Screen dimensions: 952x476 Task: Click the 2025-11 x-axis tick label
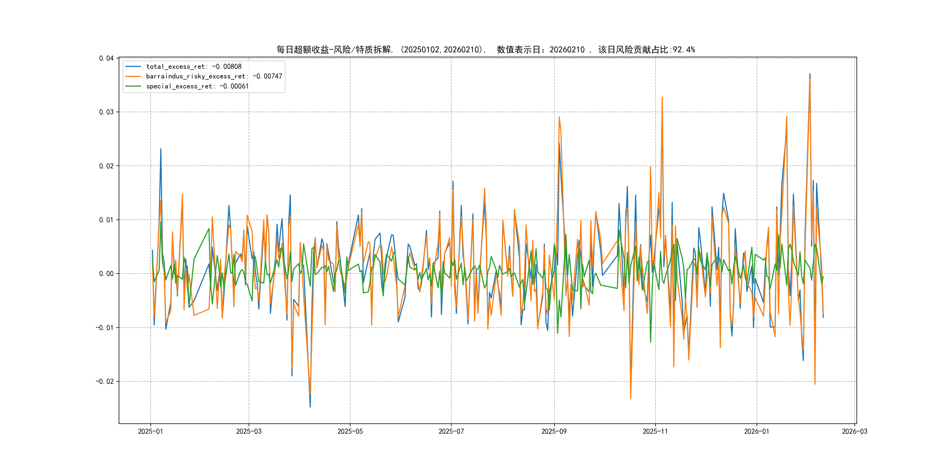[655, 431]
